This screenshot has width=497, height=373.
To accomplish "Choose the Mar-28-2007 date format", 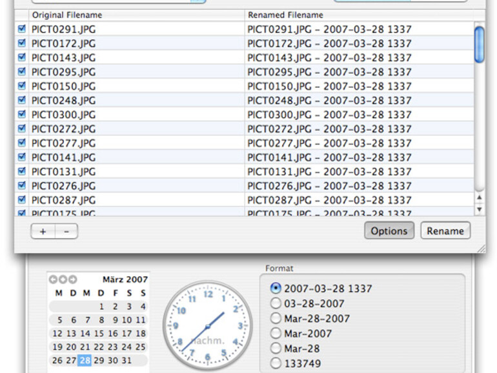I will (276, 318).
